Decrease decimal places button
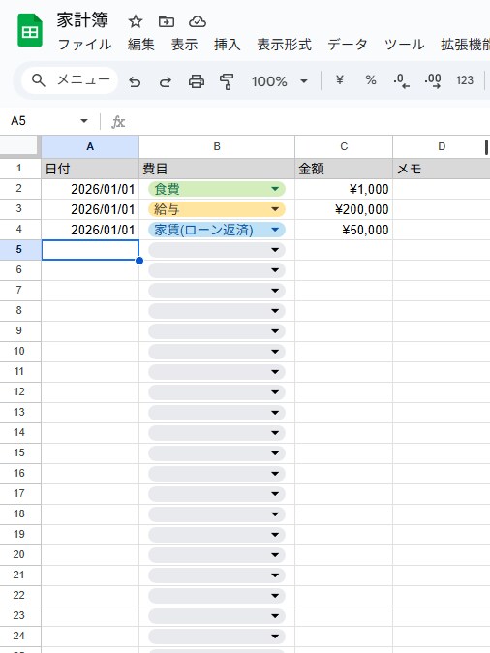 [x=402, y=80]
